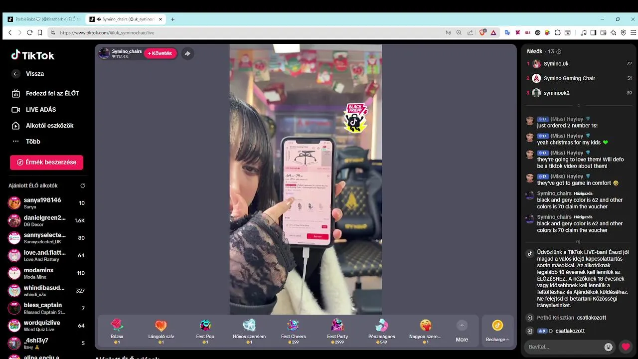Send the Hűvös szerelem gift
Screen dimensions: 638x359
coord(249,331)
